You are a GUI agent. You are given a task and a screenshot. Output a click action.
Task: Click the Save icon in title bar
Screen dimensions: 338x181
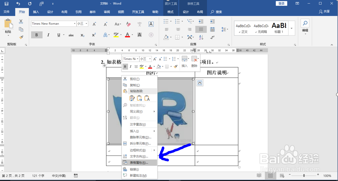point(6,4)
